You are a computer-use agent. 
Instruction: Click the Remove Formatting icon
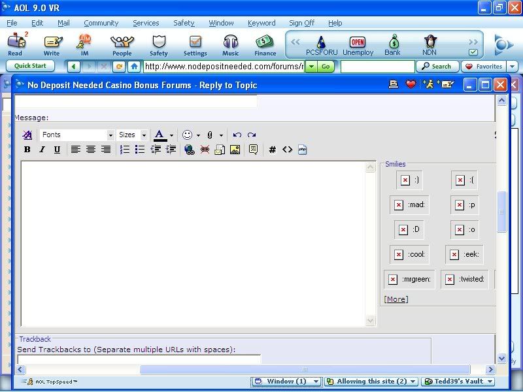click(x=27, y=135)
